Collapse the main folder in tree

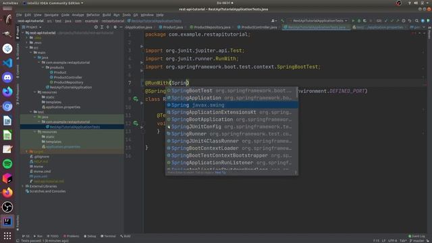click(x=31, y=53)
